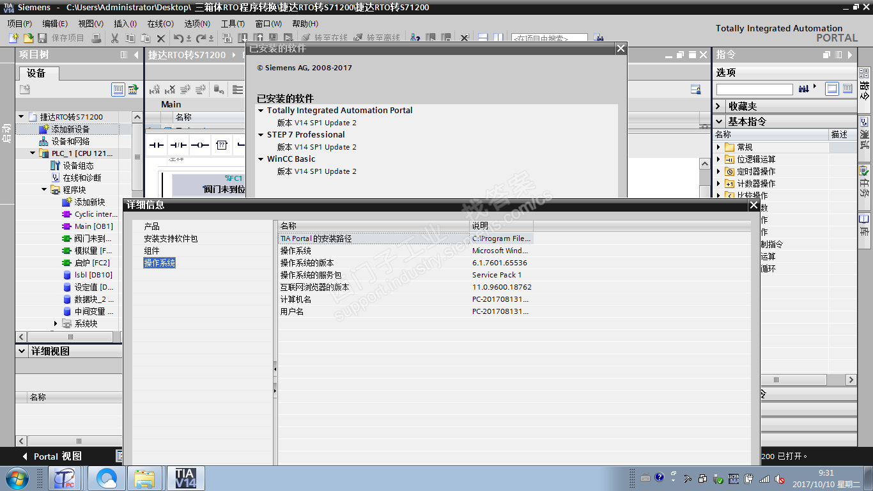Select 操作系统 in 详细信息 list
This screenshot has width=873, height=491.
(x=159, y=263)
